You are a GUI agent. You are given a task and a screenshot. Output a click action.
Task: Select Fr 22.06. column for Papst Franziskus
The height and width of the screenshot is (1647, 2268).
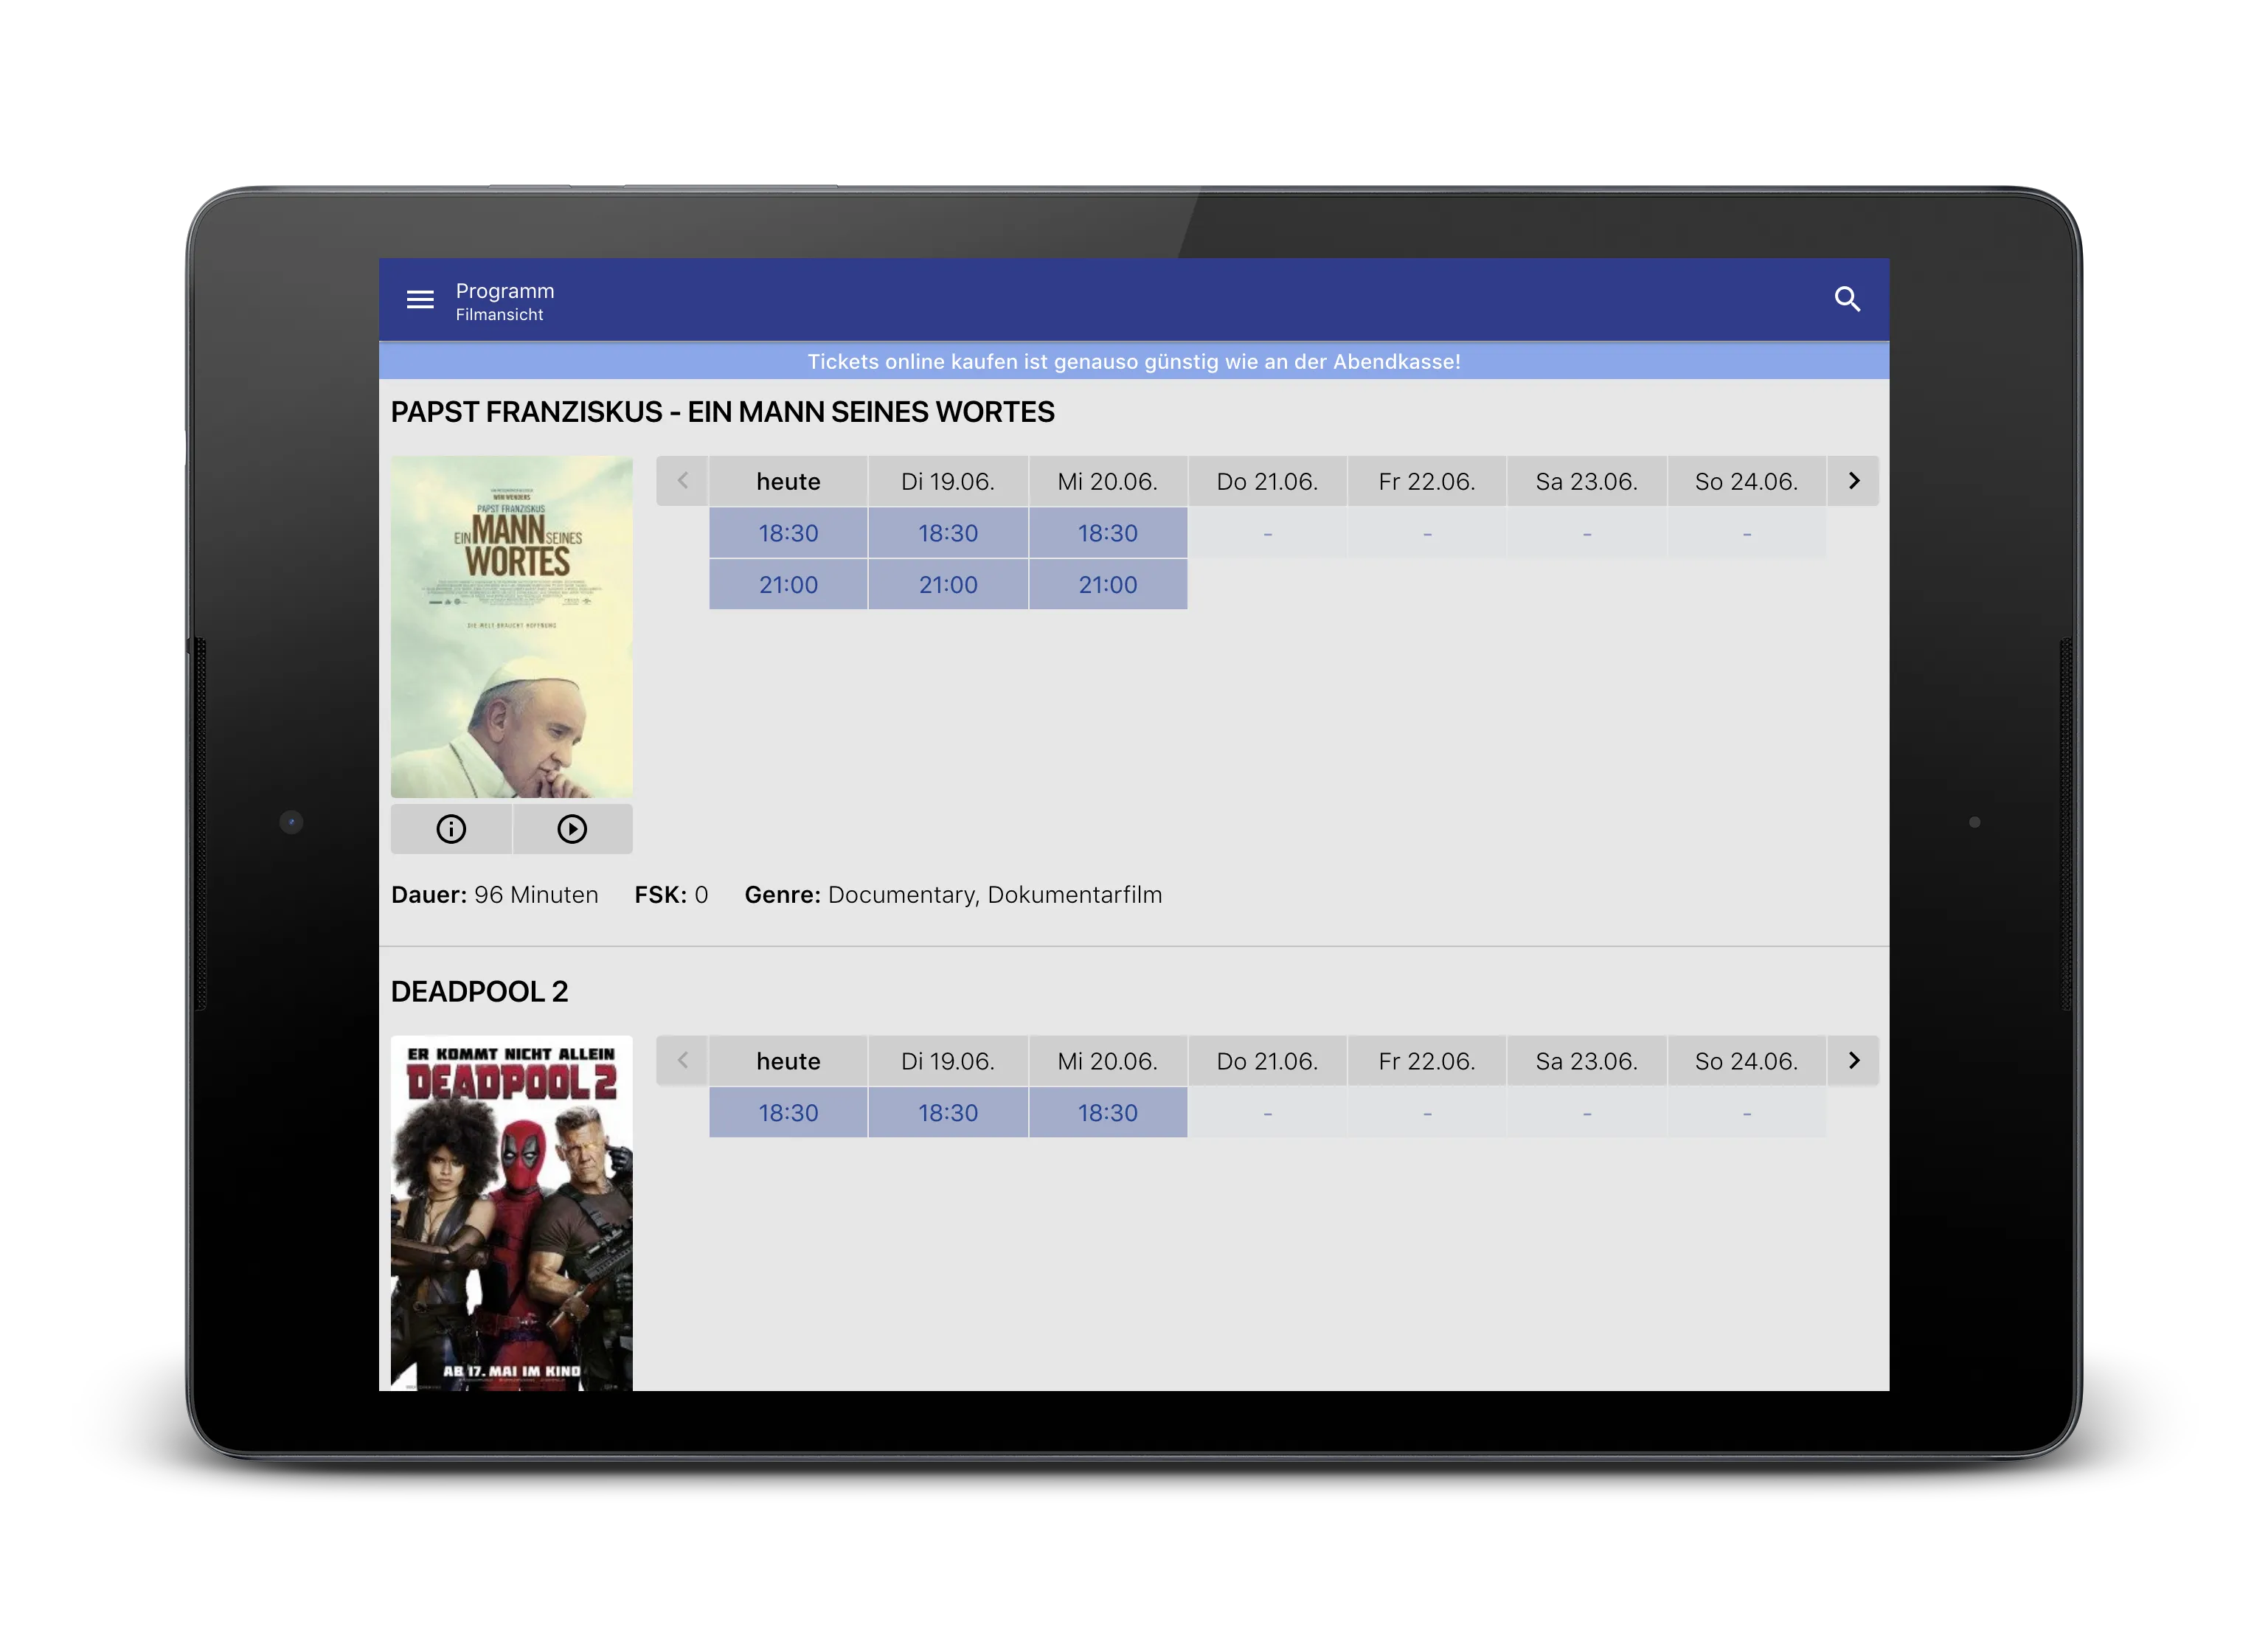[x=1427, y=481]
